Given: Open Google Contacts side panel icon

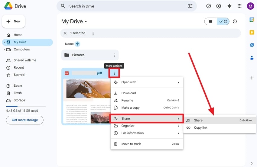Looking at the screenshot, I should (252, 58).
